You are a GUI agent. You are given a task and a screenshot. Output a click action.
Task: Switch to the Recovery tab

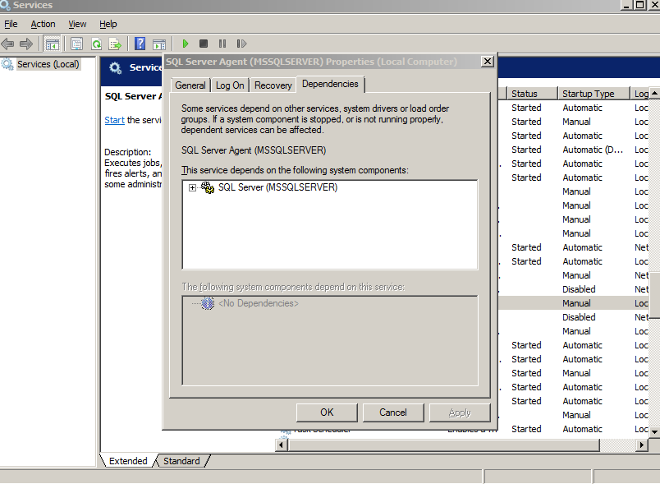(x=273, y=85)
